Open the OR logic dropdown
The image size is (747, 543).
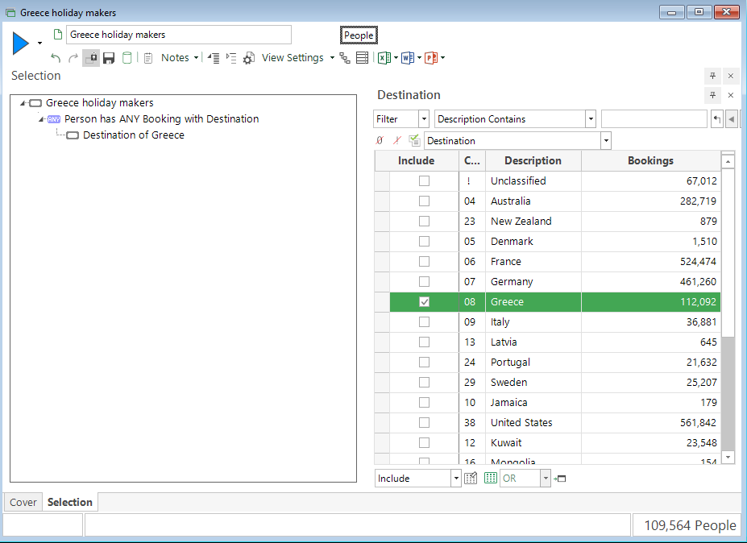coord(545,479)
